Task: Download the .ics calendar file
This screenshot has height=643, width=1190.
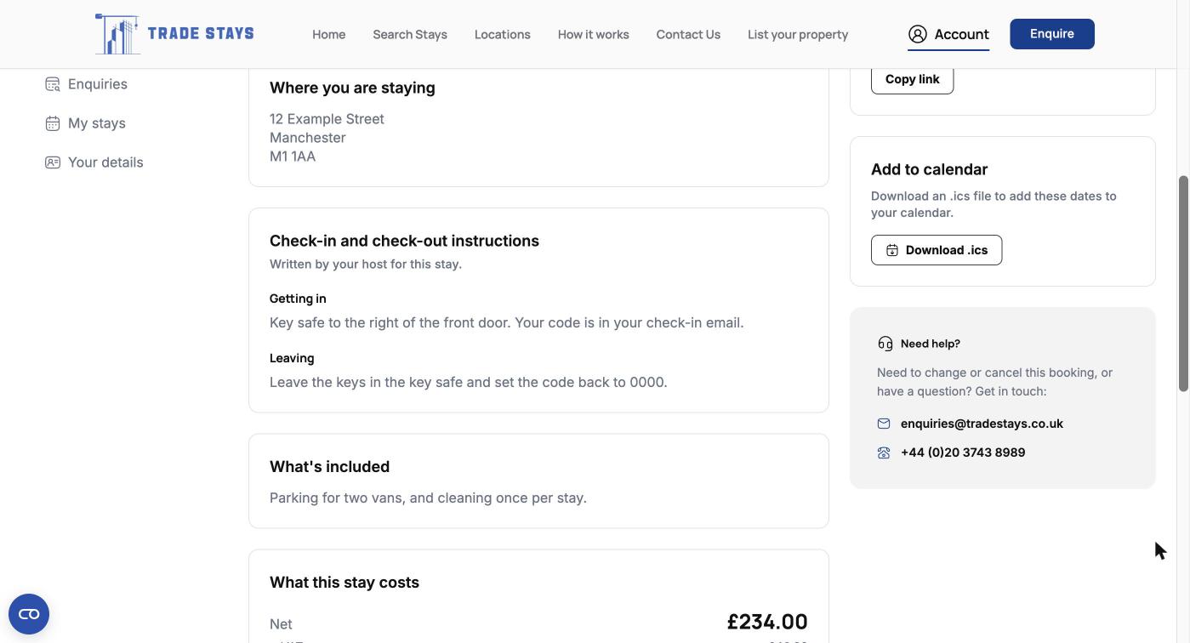Action: click(x=937, y=250)
